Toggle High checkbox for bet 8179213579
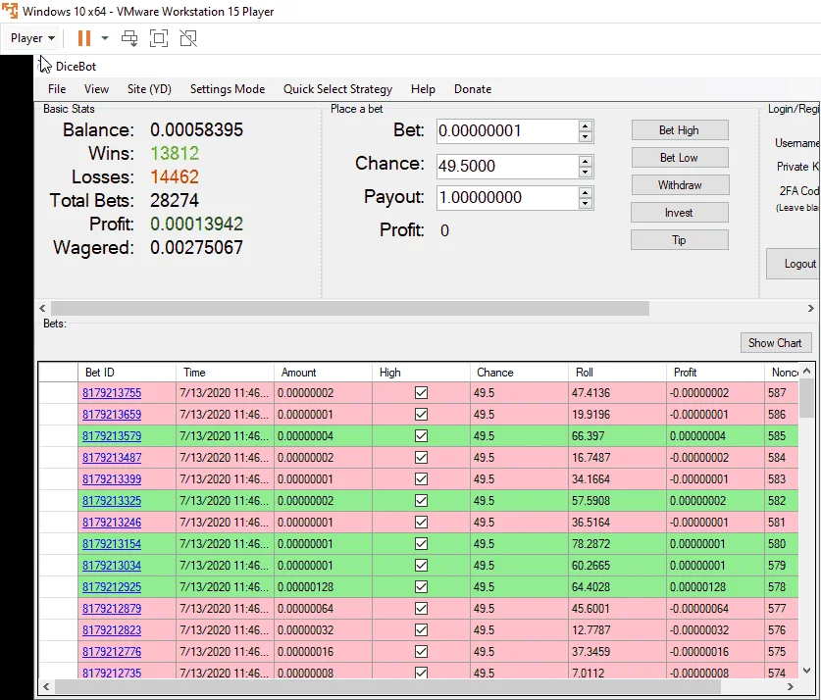Viewport: 821px width, 700px height. pos(421,436)
